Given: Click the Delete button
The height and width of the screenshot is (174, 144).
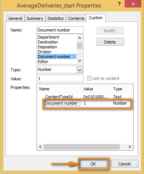Looking at the screenshot, I should [110, 42].
